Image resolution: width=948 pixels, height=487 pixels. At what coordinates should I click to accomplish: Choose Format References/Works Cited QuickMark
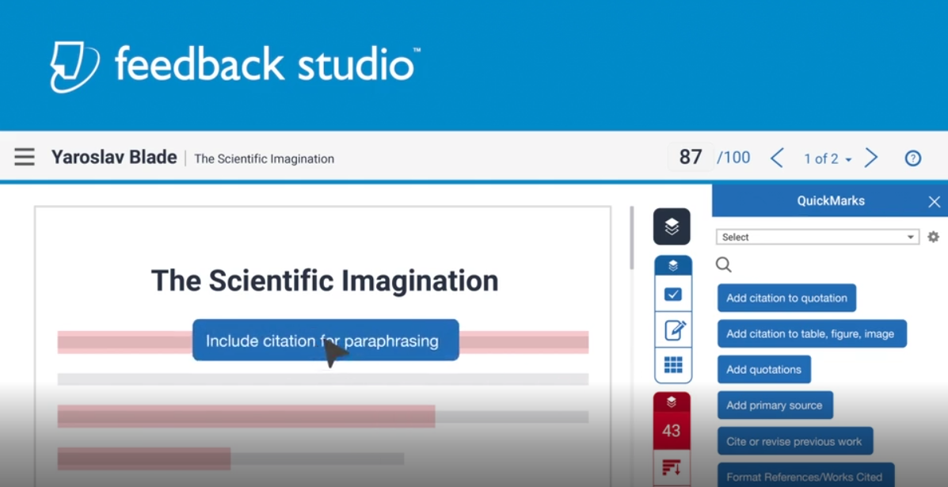[x=805, y=476]
